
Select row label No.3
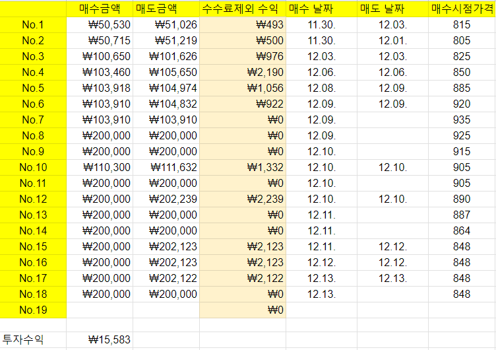(33, 56)
